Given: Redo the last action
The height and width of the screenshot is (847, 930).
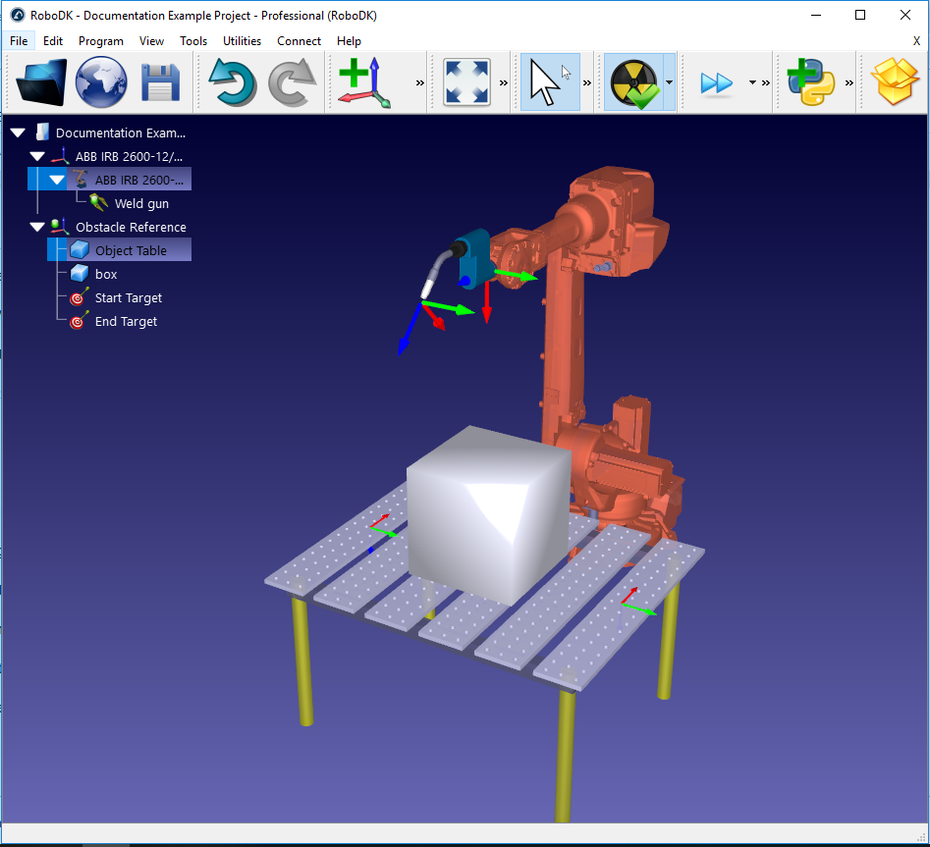Looking at the screenshot, I should [x=292, y=81].
